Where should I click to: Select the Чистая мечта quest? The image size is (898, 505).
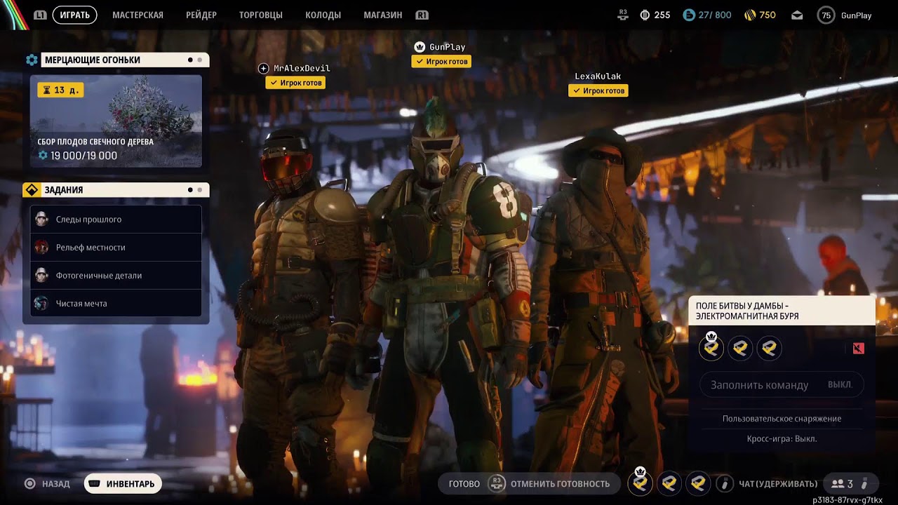[116, 304]
